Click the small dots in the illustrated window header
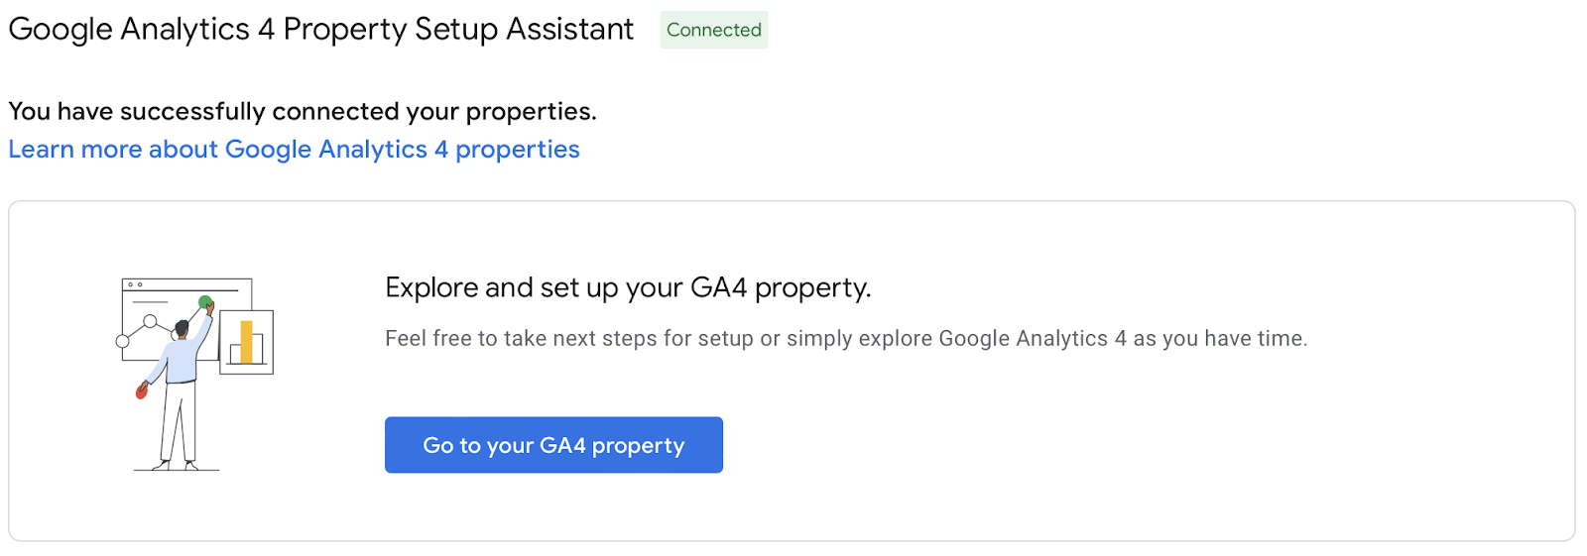 [x=134, y=284]
